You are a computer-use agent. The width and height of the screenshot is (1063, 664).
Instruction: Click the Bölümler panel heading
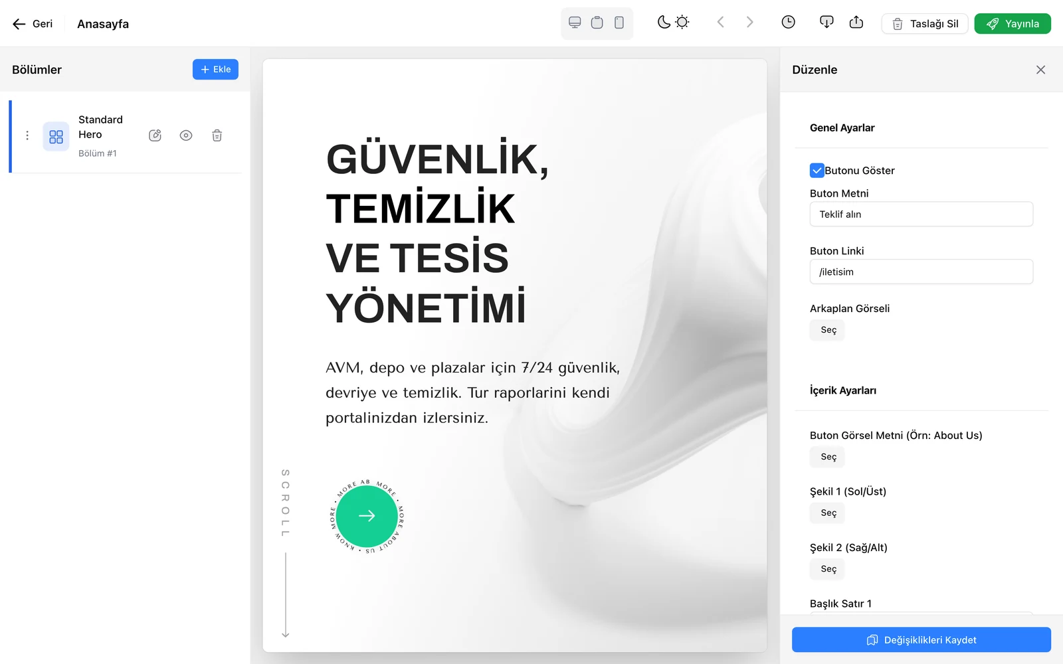pyautogui.click(x=37, y=70)
